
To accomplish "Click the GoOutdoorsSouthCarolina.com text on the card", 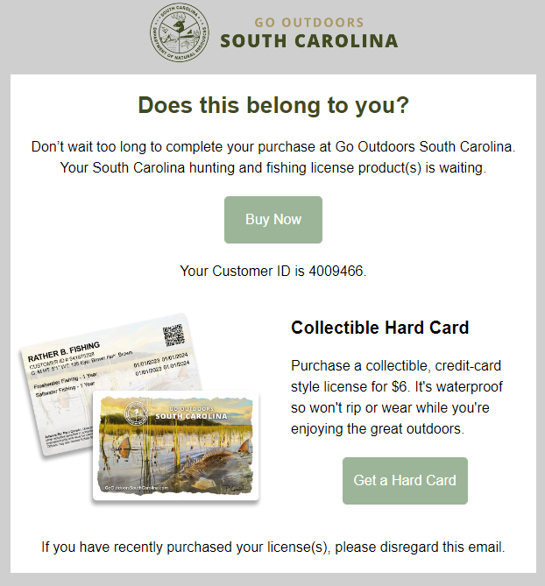I will (137, 488).
